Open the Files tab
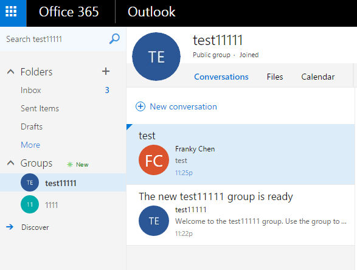The image size is (357, 270). click(275, 77)
